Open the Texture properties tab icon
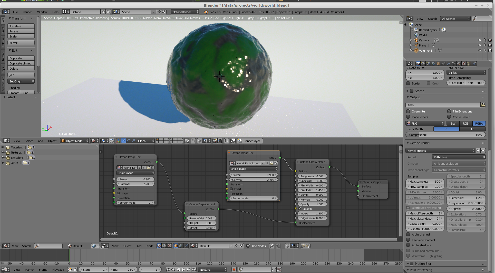Viewport: 495px width, 273px height. [464, 64]
